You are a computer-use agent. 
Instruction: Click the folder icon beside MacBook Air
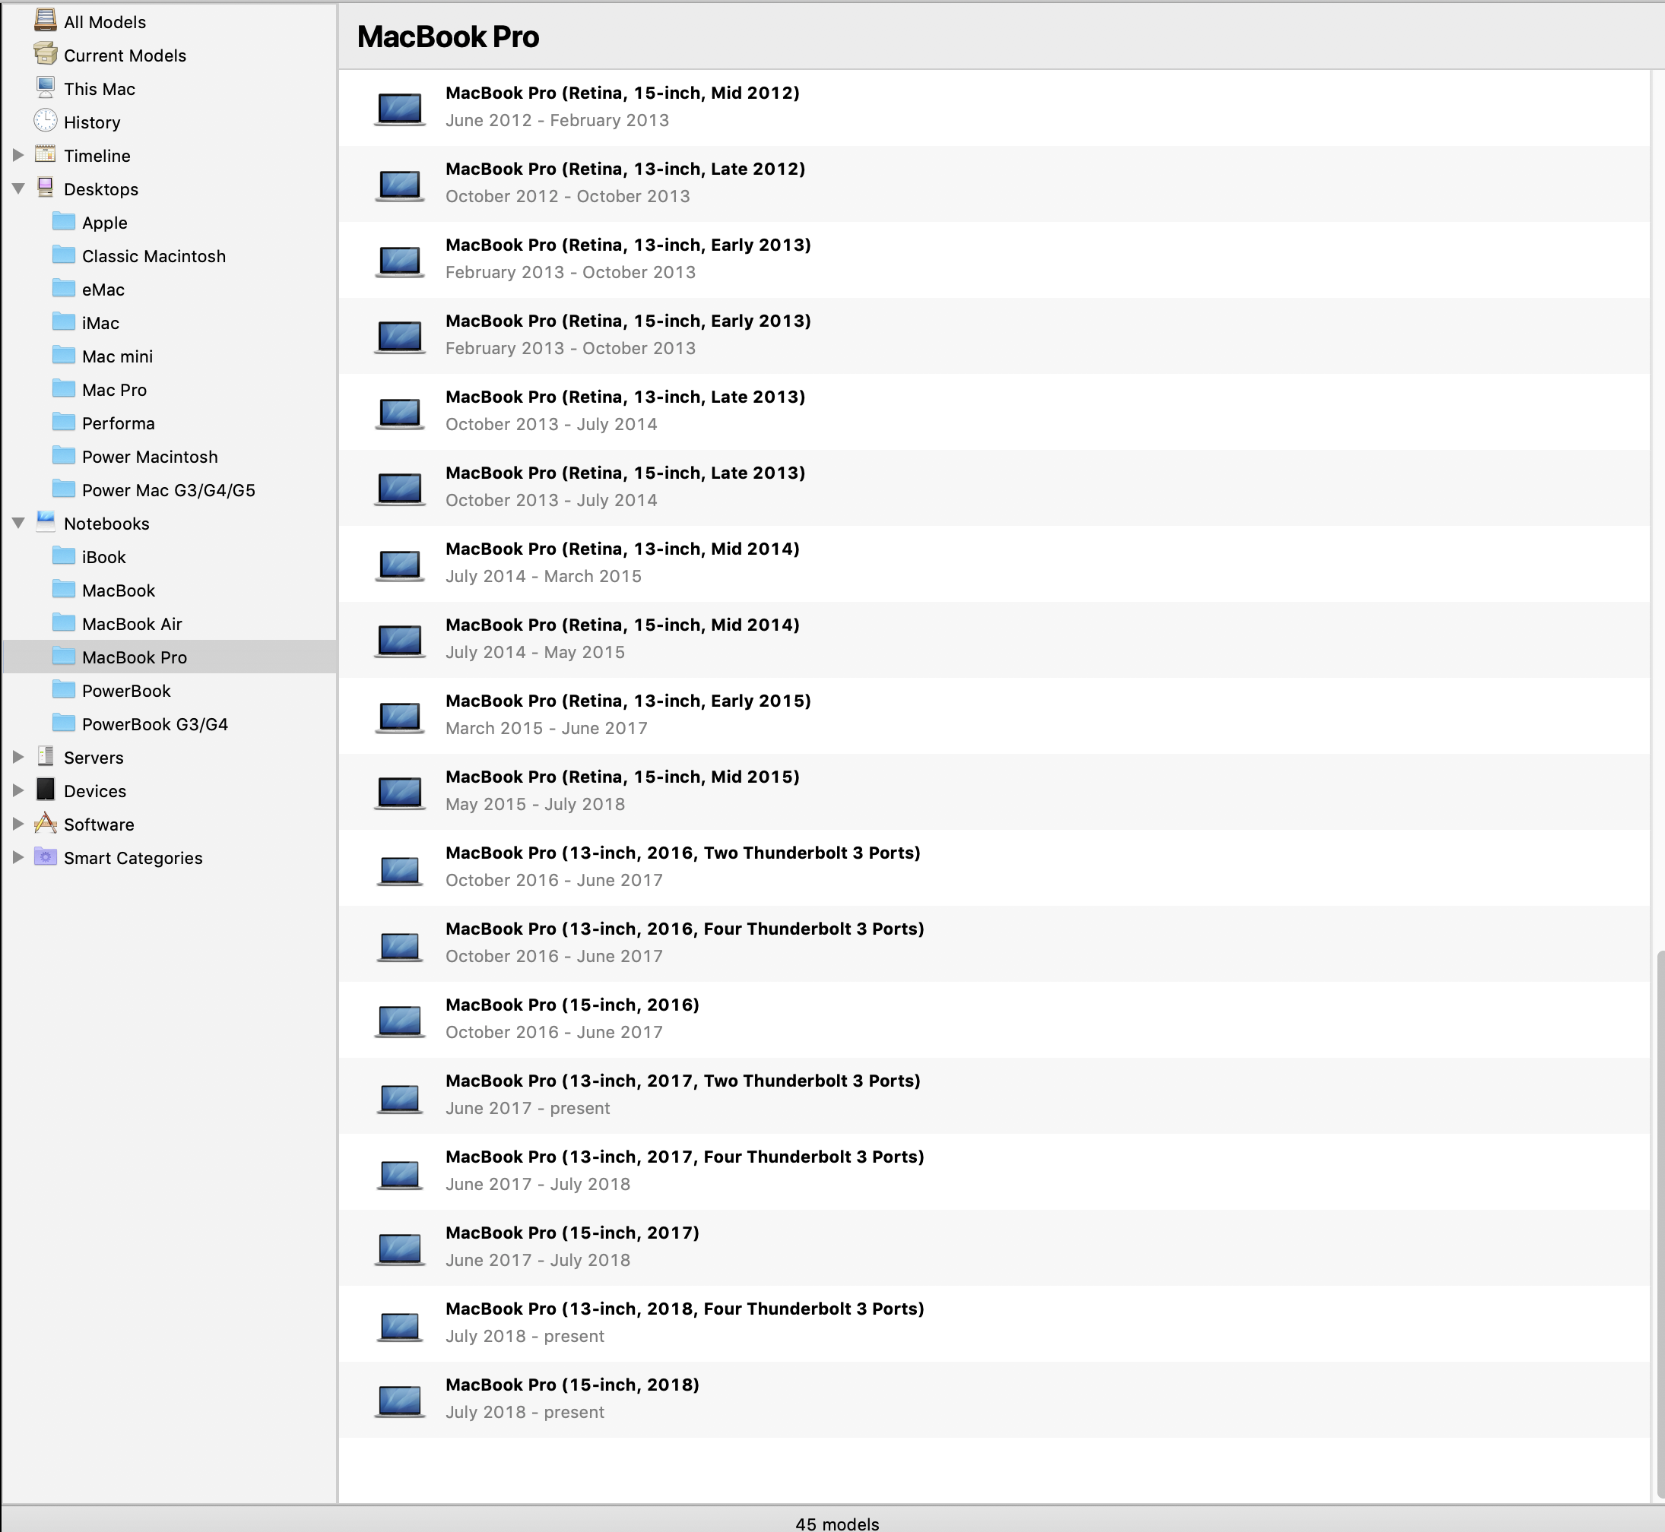(x=64, y=622)
